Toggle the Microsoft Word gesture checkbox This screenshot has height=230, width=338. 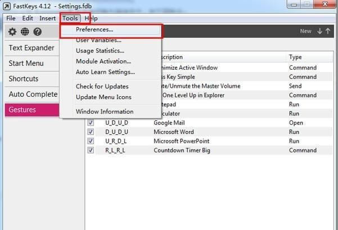coord(91,132)
